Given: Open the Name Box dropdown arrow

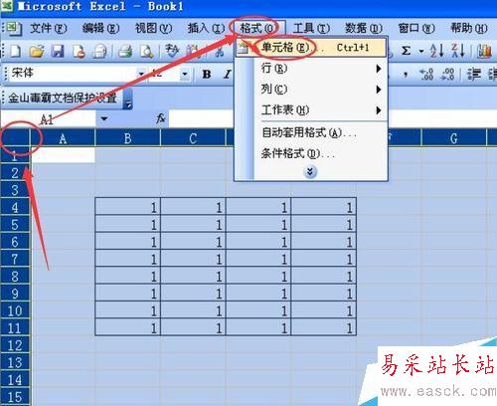Looking at the screenshot, I should tap(104, 118).
